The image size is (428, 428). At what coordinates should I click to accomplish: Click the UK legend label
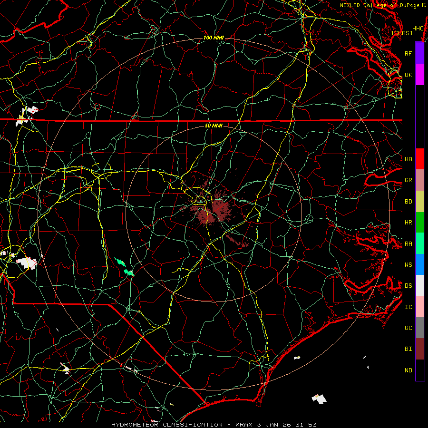(409, 75)
